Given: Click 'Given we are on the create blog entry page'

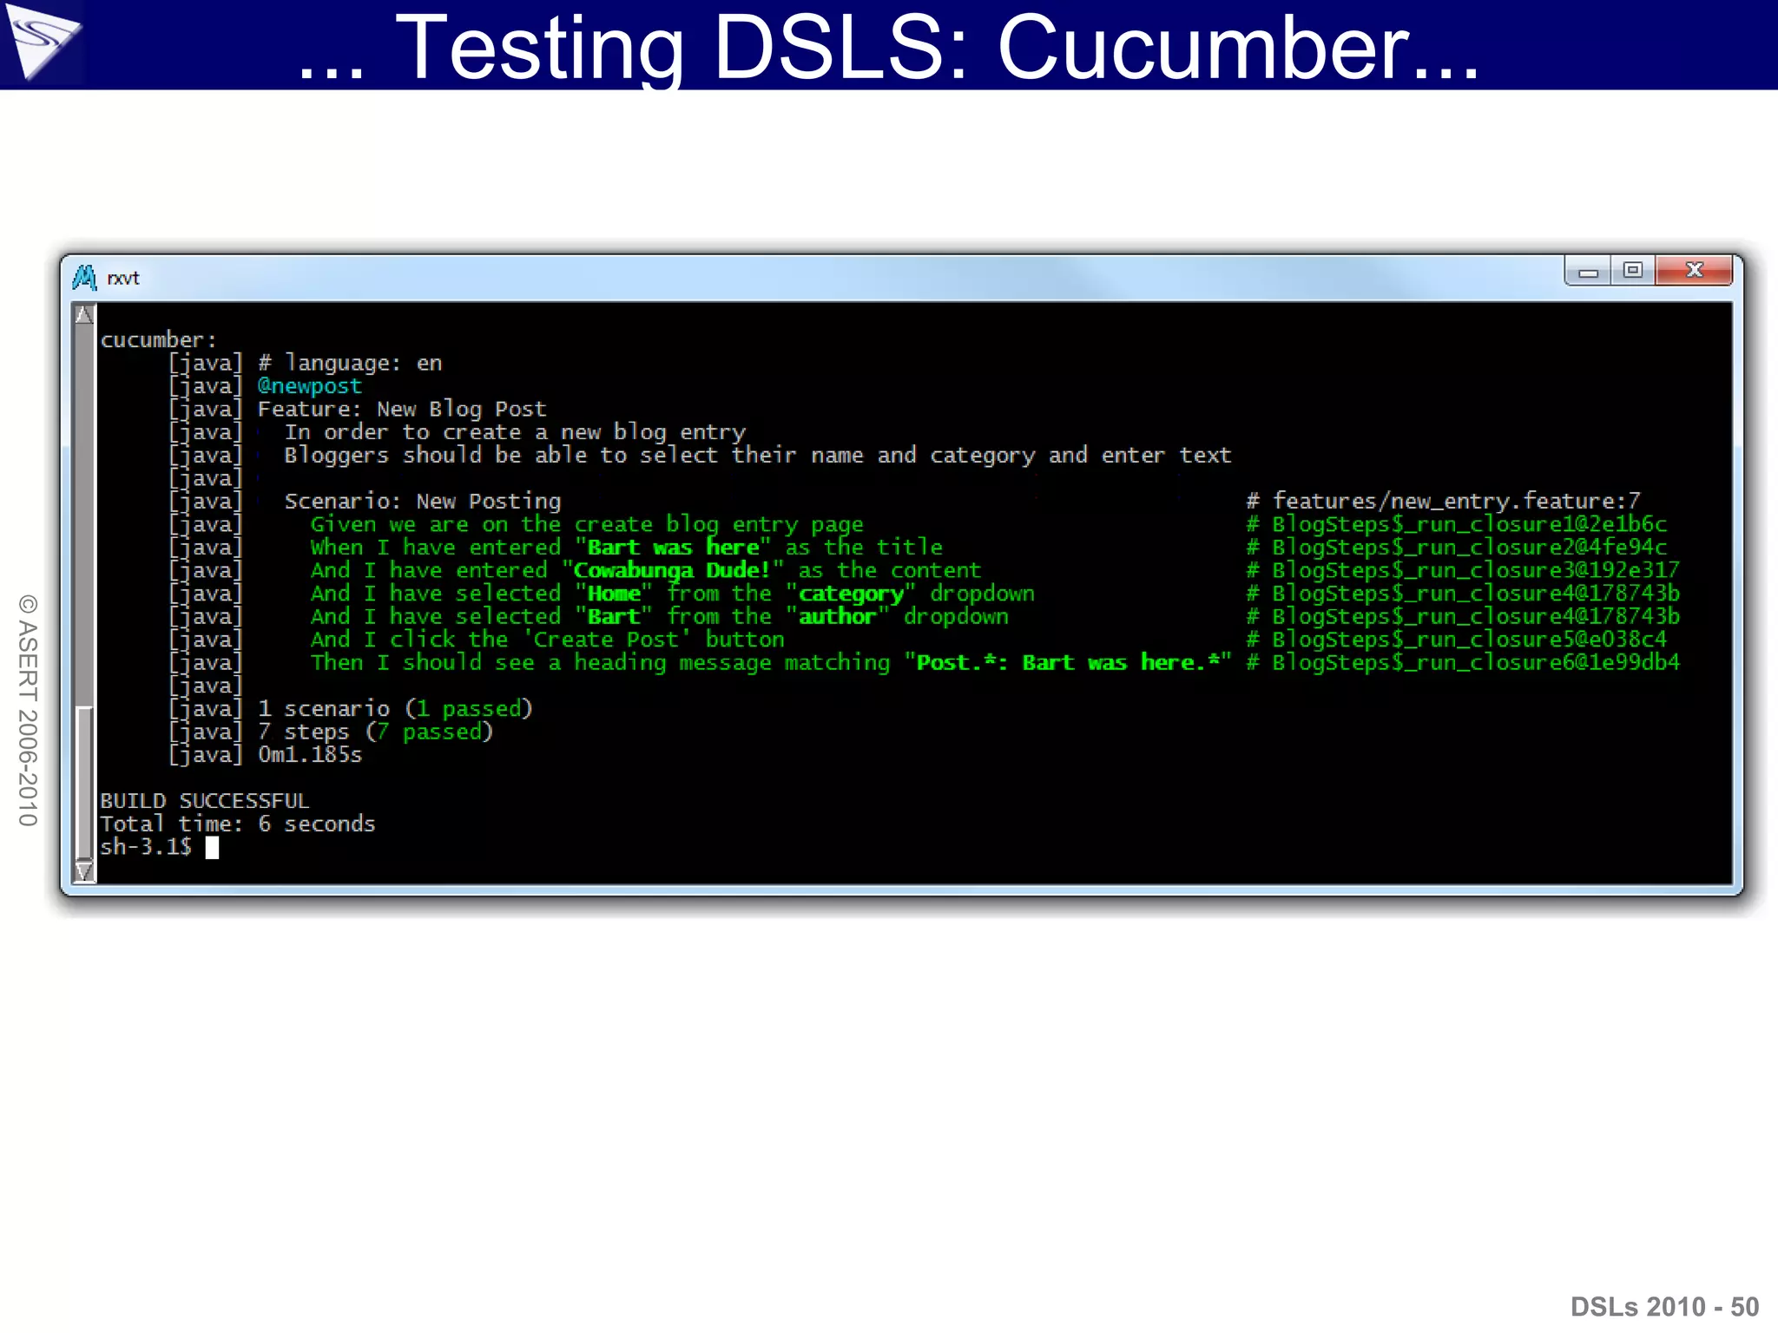Looking at the screenshot, I should (587, 525).
